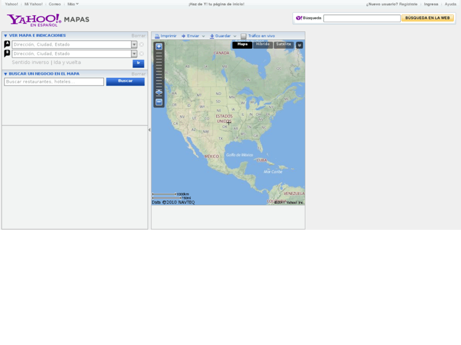The image size is (461, 345).
Task: Click the map zoom level slider handle
Action: coord(159,92)
